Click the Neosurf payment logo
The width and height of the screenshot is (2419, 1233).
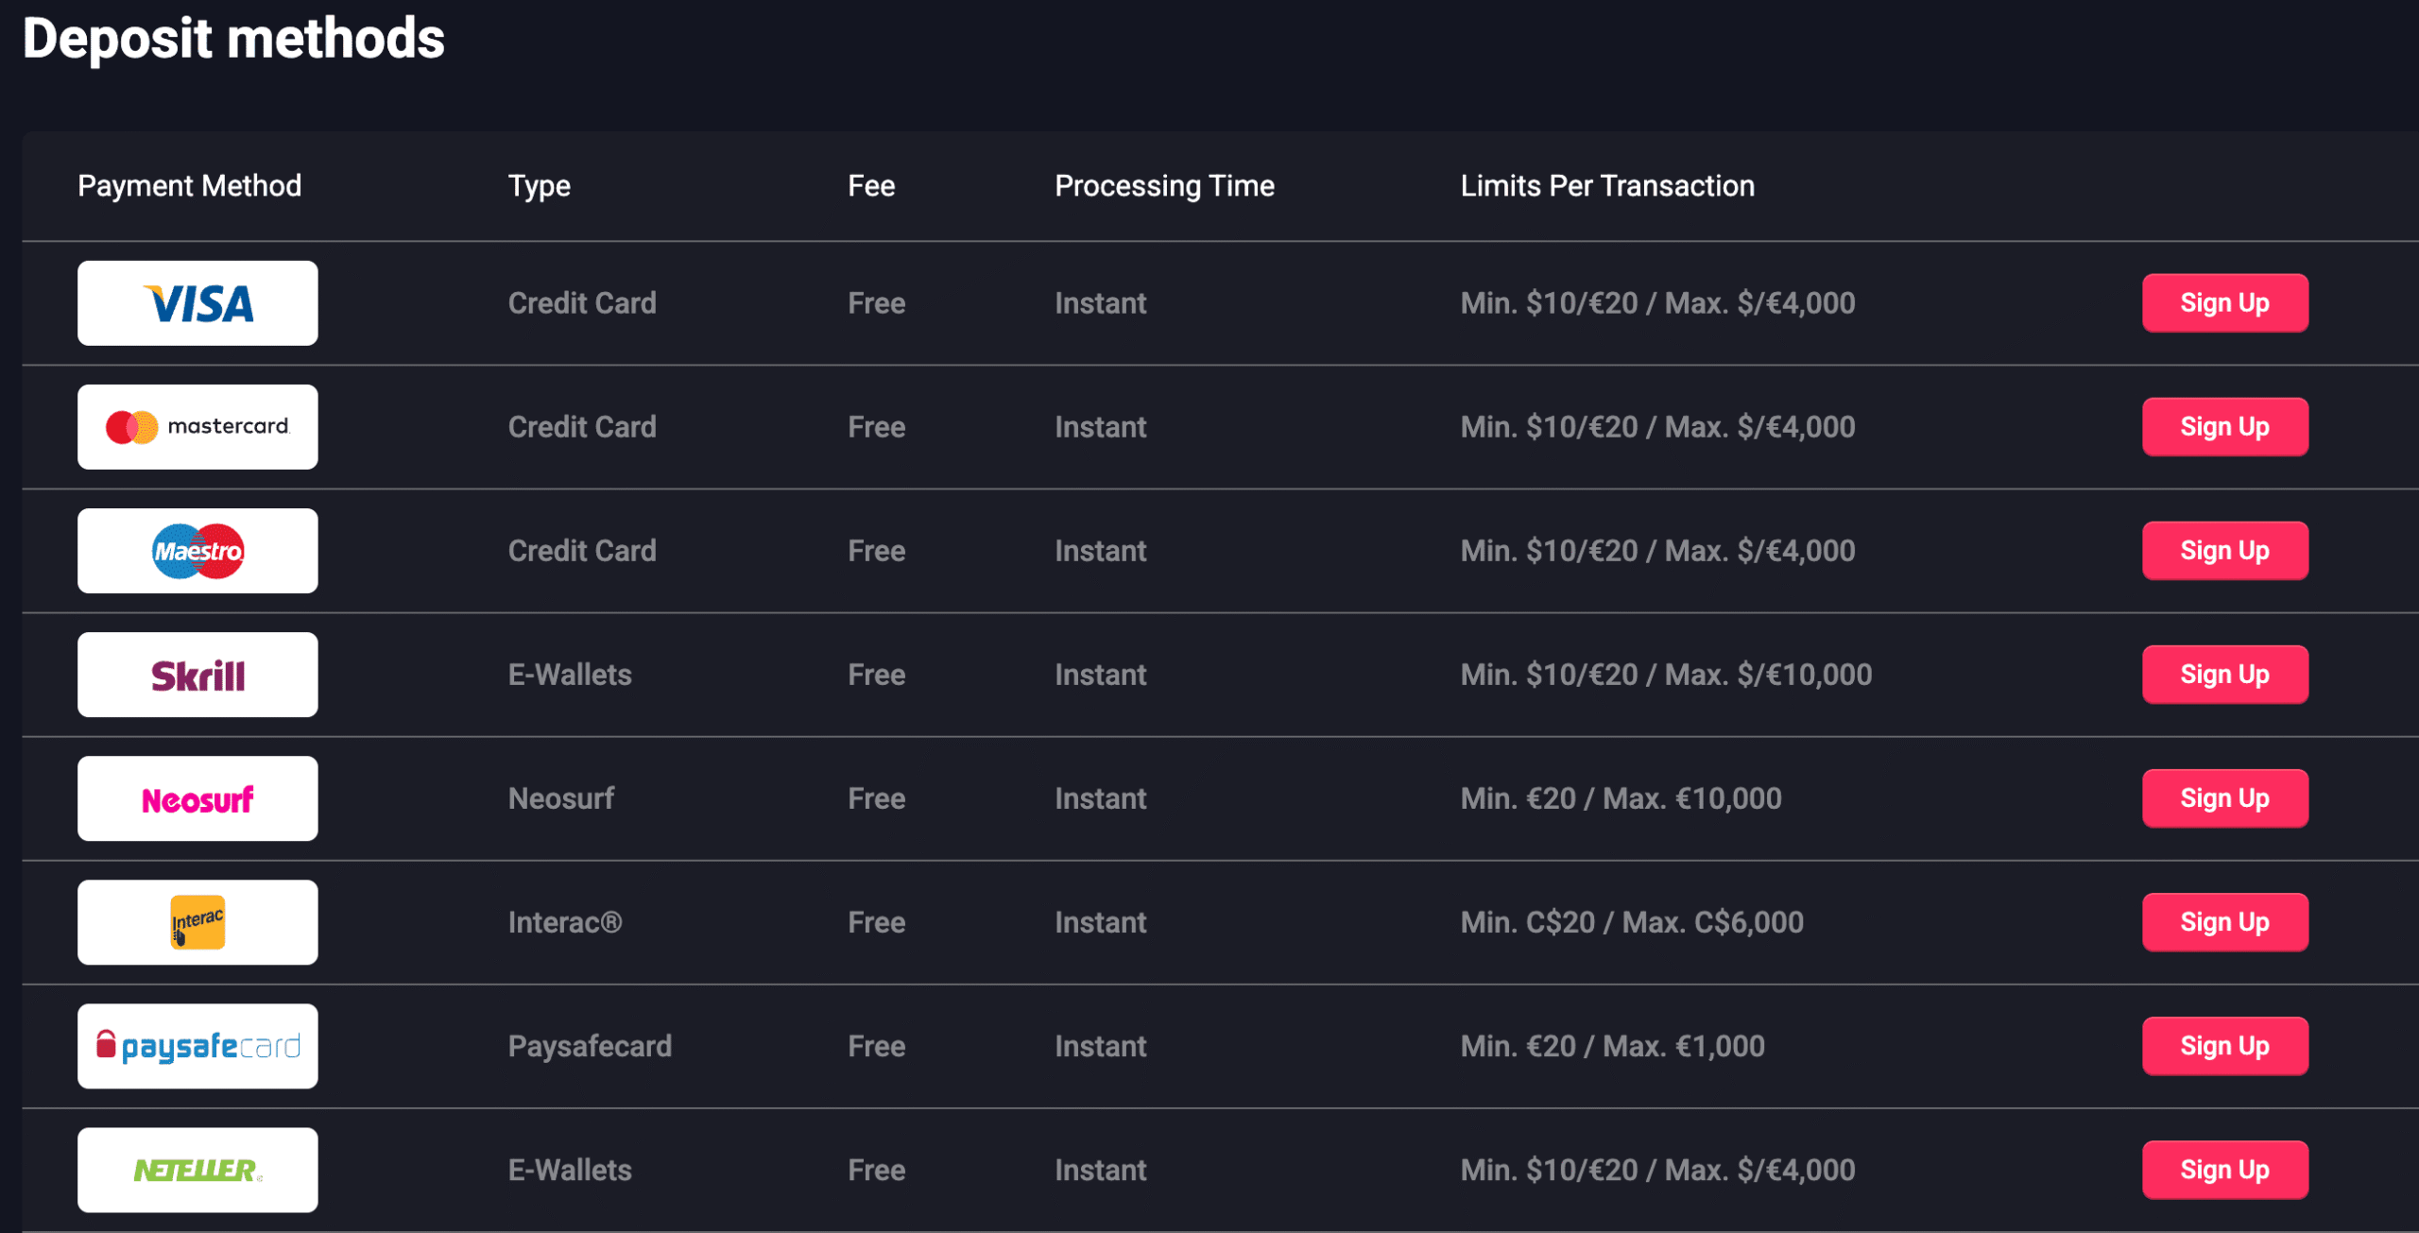coord(197,798)
